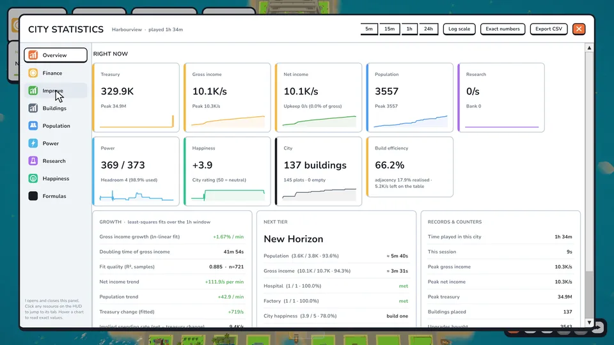Click the Fit quality 0.885 row
The image size is (614, 345).
point(171,267)
